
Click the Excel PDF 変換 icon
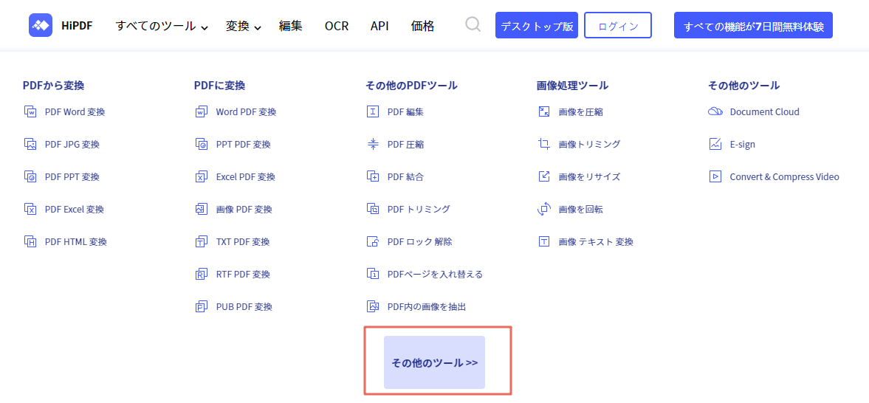click(201, 177)
